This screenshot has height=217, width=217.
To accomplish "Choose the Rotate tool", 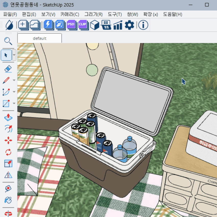I will [x=8, y=152].
